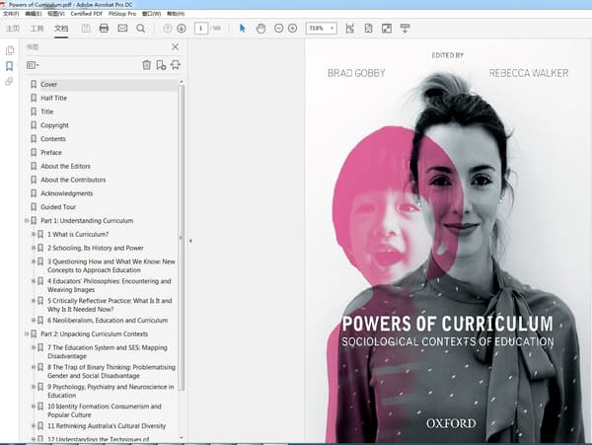Click the Find current bookmark icon
This screenshot has width=592, height=445.
coord(176,65)
